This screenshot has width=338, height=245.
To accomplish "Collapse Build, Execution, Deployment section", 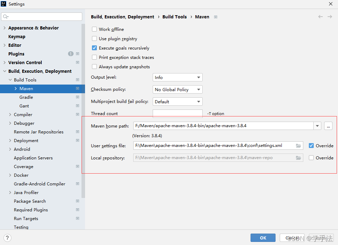I will [x=5, y=71].
